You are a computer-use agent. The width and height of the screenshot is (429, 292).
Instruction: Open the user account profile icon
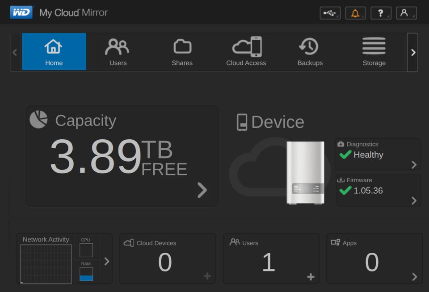(x=406, y=13)
